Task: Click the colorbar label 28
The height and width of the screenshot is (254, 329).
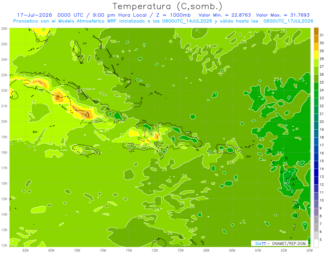Action: click(x=322, y=59)
